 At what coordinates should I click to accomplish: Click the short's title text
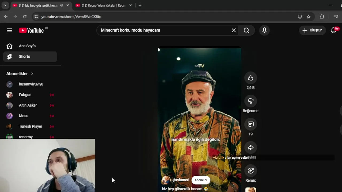pos(185,189)
